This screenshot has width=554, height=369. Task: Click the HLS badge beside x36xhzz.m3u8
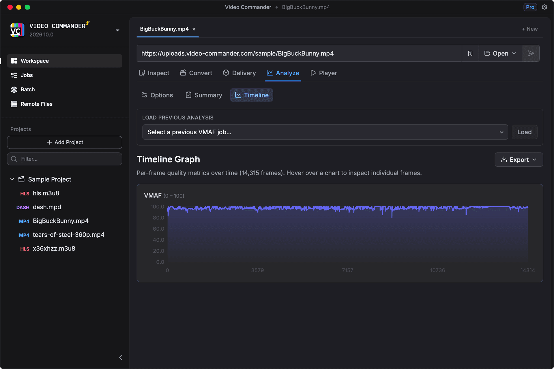25,249
